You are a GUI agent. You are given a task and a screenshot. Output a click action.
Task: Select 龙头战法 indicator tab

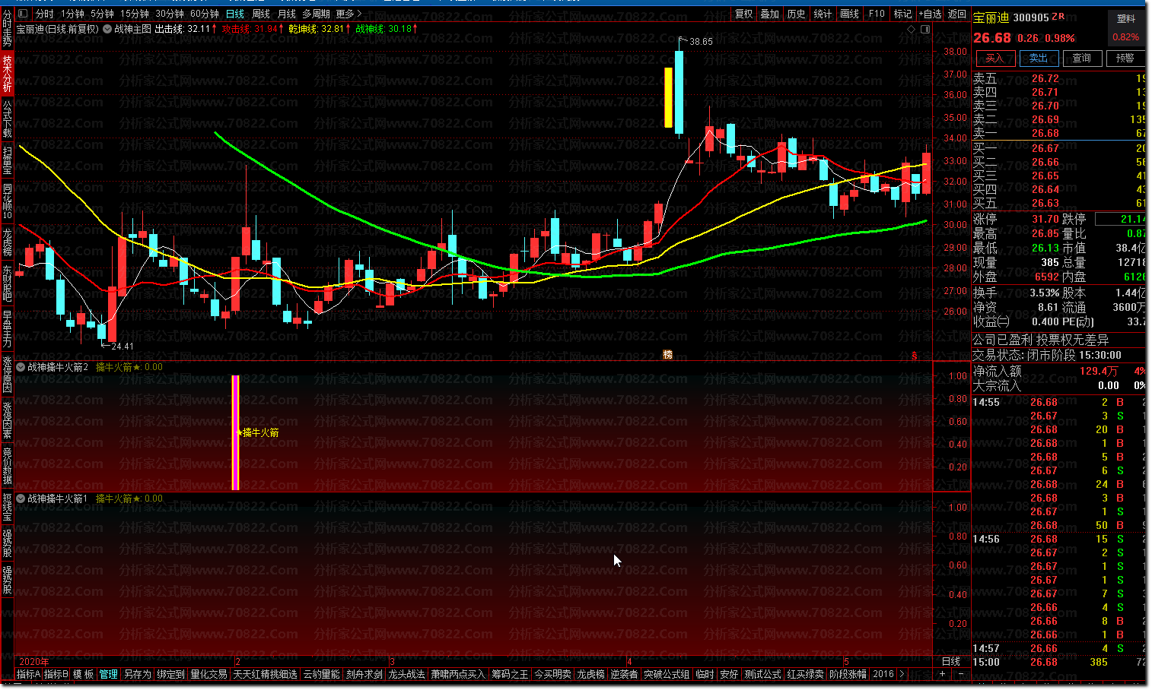click(x=406, y=674)
